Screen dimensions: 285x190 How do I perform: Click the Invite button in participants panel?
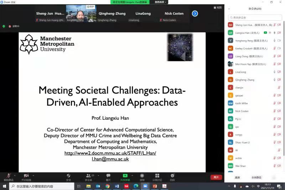click(x=237, y=177)
